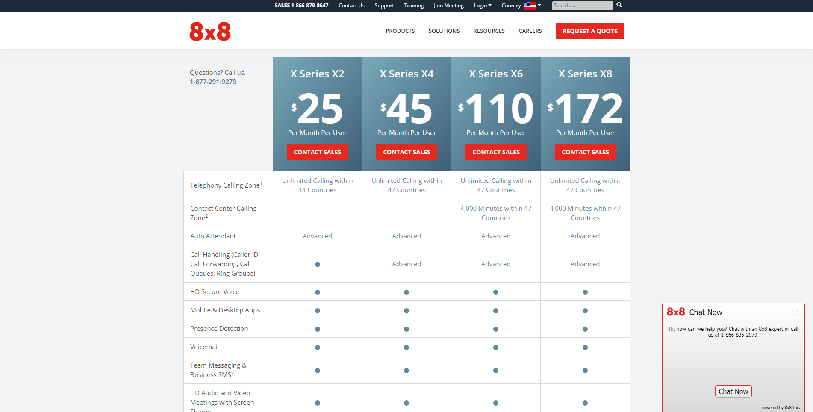Select the X Series X4 heading
The width and height of the screenshot is (813, 412).
[406, 74]
